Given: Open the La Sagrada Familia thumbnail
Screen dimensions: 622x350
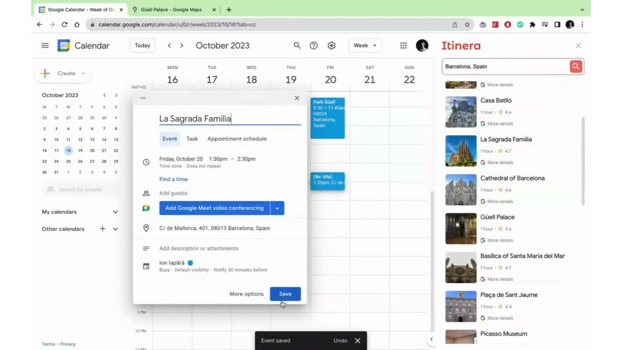Looking at the screenshot, I should tap(461, 151).
